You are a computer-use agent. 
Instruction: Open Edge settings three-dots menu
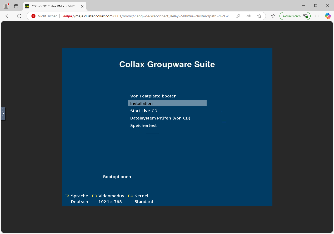pyautogui.click(x=317, y=16)
